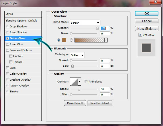Open the Satin settings row
163x126 pixels.
click(23, 68)
